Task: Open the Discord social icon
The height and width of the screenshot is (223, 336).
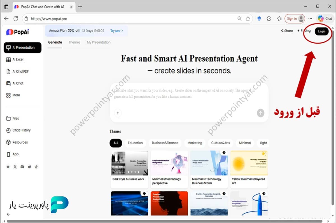Action: pos(22,167)
